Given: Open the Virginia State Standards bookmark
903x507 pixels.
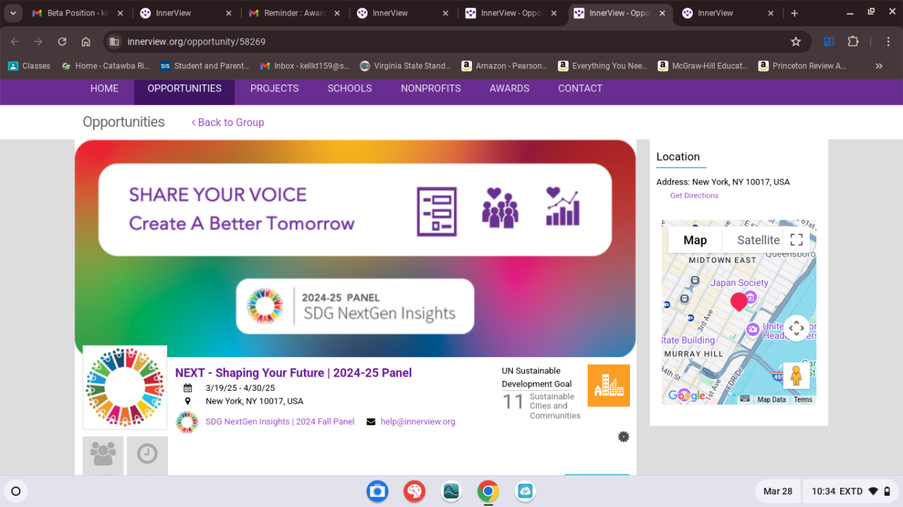Looking at the screenshot, I should [x=405, y=66].
